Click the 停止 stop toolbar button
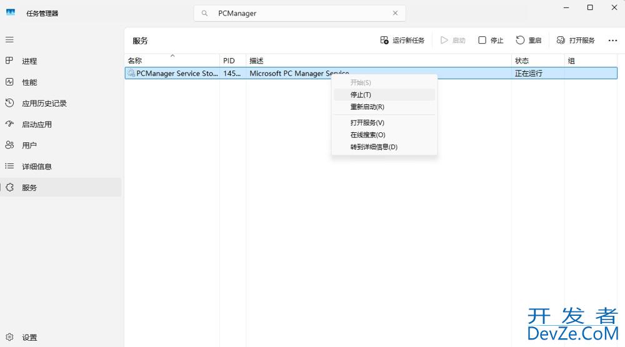Screen dimensions: 625x347 tap(491, 40)
